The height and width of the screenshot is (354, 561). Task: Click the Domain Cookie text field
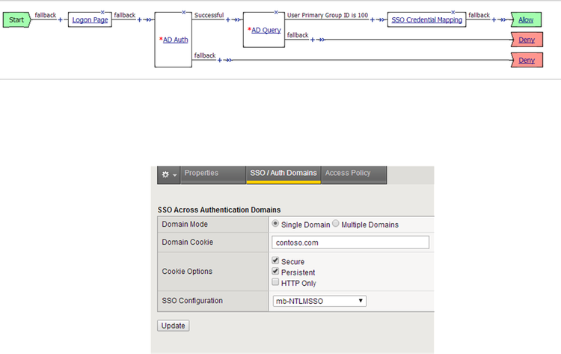click(351, 242)
